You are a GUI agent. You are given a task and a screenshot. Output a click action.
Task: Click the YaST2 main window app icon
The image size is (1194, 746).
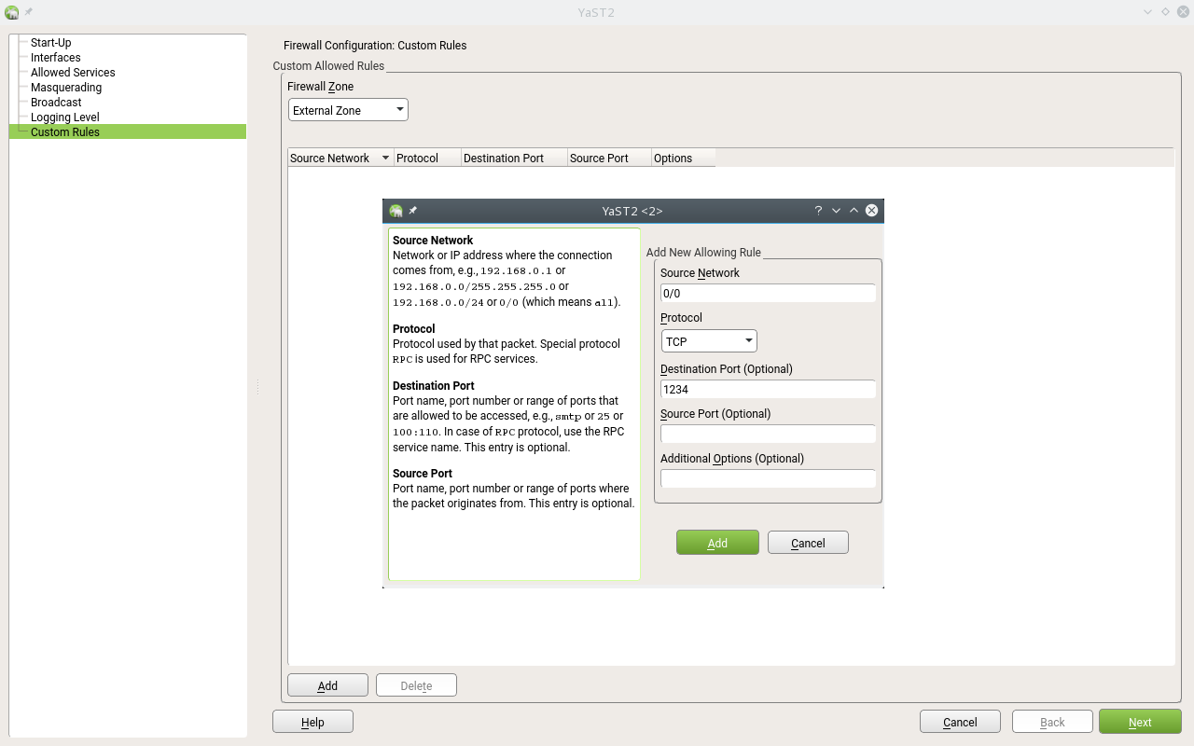tap(12, 12)
